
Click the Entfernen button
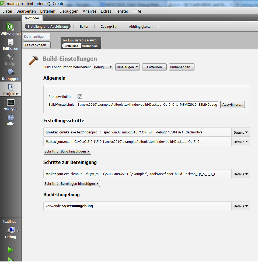coord(154,67)
